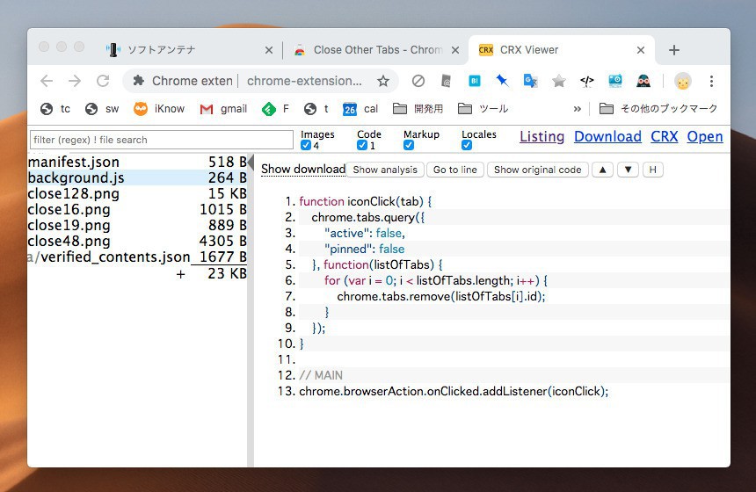Reload the current page
The image size is (756, 492).
coord(103,81)
